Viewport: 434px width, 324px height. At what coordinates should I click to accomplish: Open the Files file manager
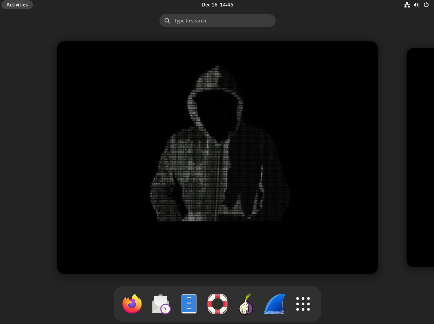tap(189, 304)
